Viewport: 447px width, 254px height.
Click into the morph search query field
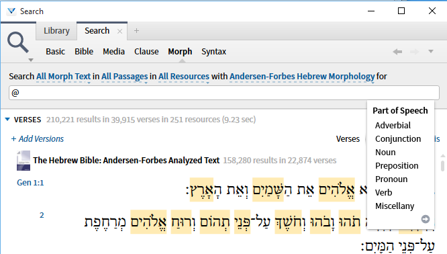click(x=223, y=93)
